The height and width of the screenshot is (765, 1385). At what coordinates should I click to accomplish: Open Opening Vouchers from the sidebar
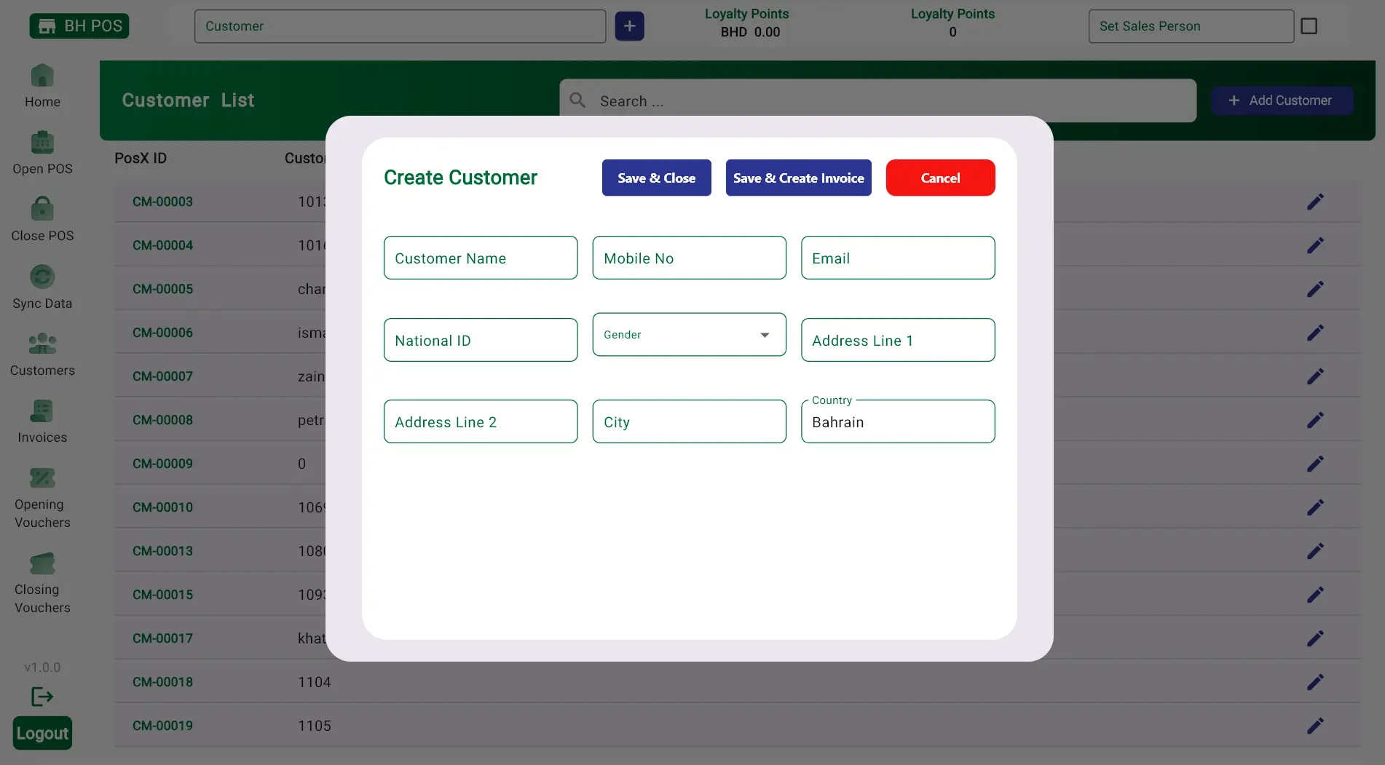[x=42, y=477]
